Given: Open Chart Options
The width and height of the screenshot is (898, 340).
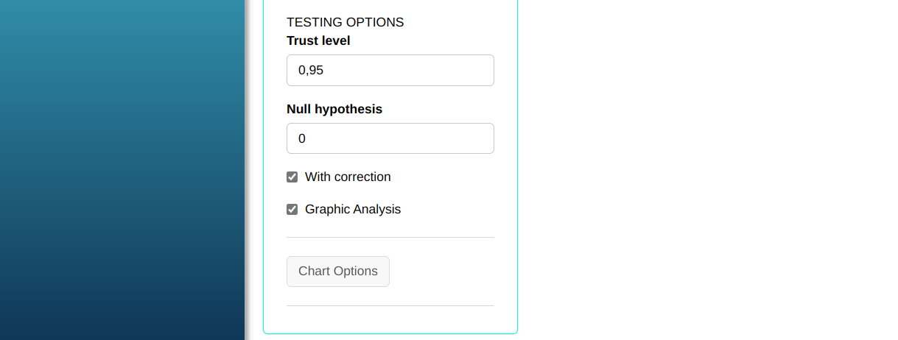Looking at the screenshot, I should 338,272.
